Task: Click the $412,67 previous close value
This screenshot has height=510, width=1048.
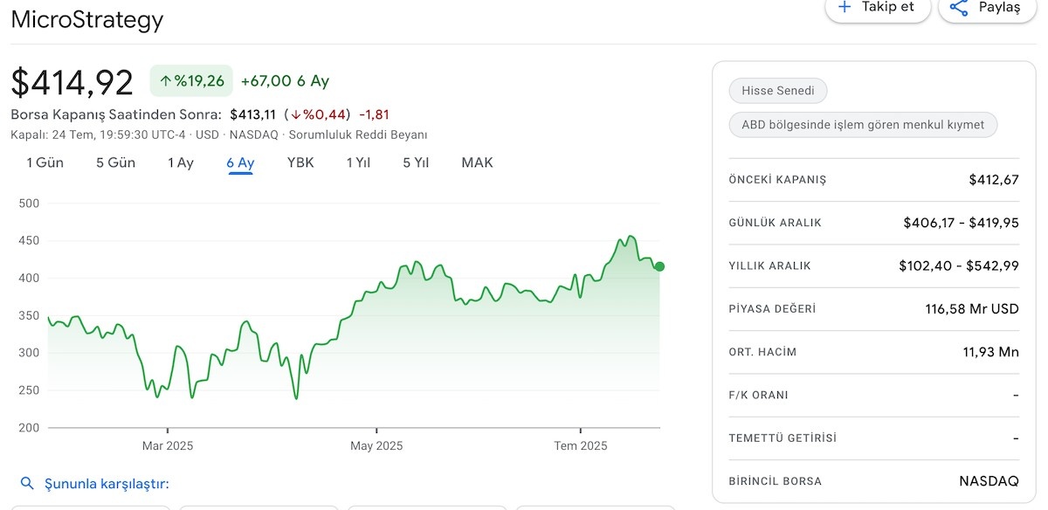Action: tap(994, 180)
